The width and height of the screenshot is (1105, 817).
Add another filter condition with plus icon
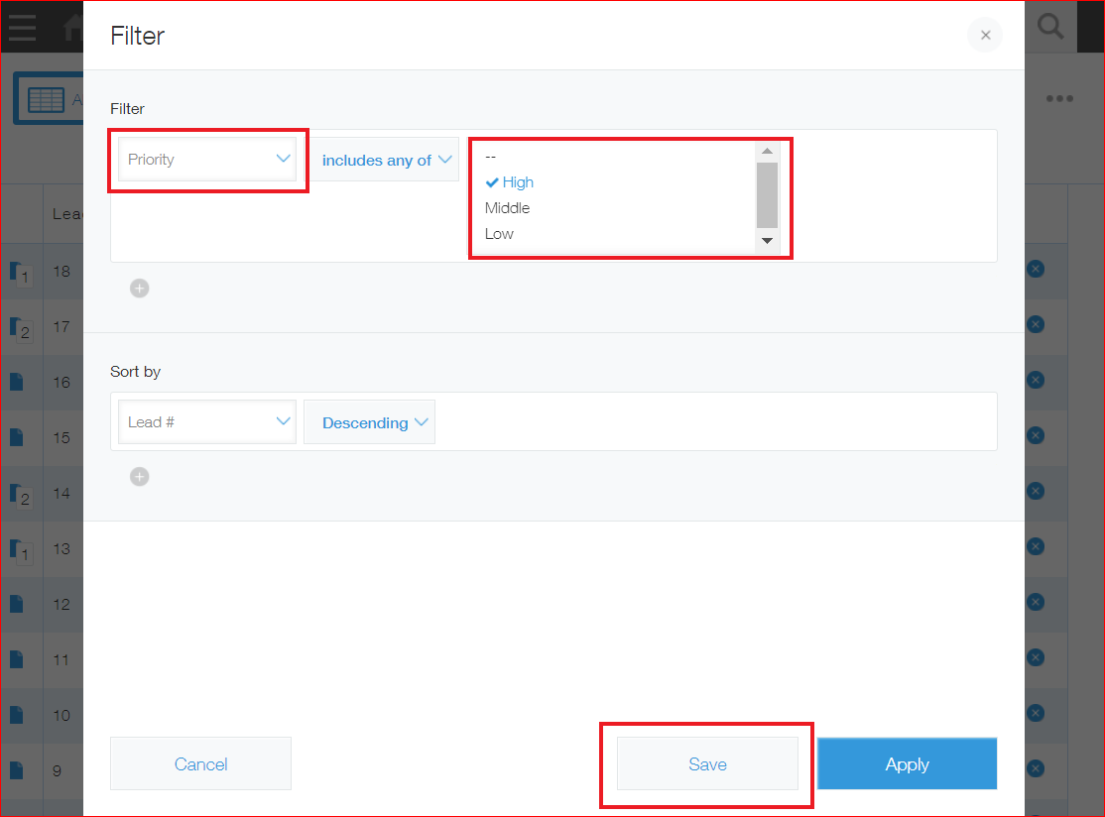tap(140, 289)
